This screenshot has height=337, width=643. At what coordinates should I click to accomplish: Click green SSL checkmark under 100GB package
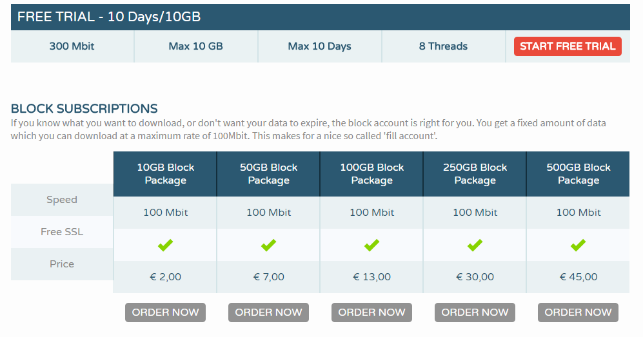click(x=371, y=245)
